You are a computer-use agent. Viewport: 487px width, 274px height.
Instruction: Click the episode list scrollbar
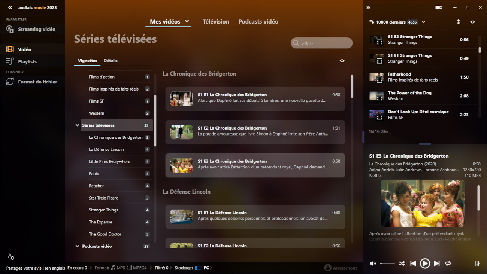coord(352,86)
